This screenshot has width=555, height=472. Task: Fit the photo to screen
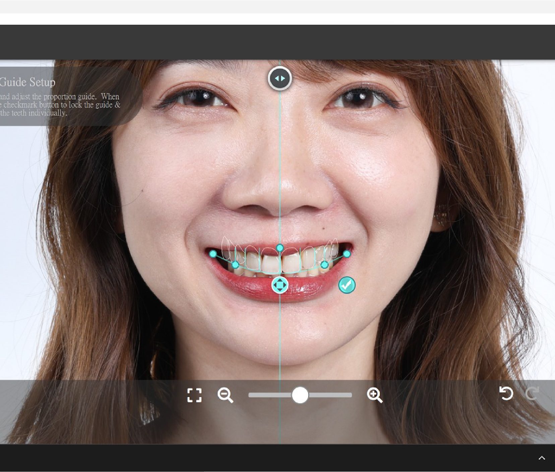point(194,395)
